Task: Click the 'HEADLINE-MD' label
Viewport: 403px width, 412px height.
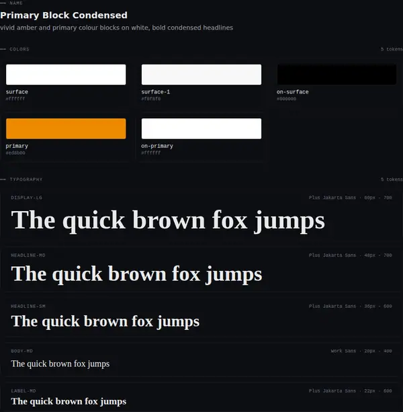Action: (28, 255)
